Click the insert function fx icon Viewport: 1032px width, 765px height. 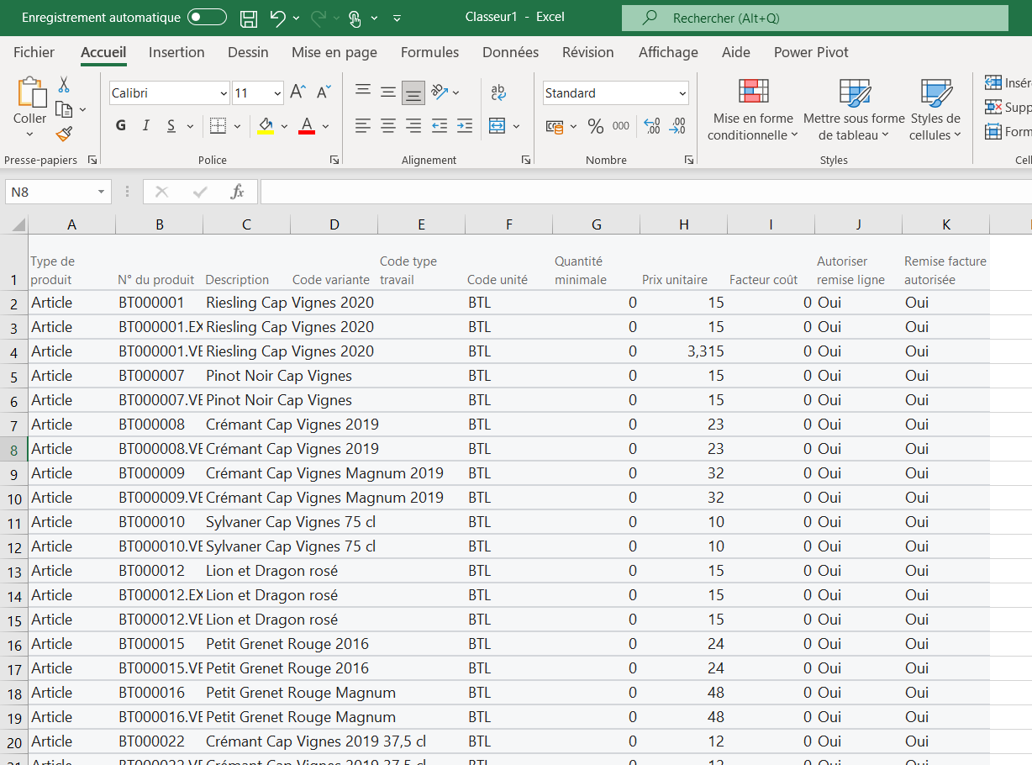238,192
